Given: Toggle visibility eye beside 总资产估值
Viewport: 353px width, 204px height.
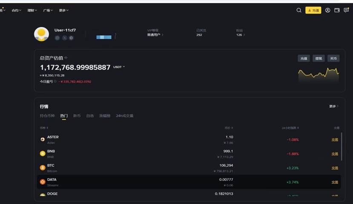Looking at the screenshot, I should (66, 57).
